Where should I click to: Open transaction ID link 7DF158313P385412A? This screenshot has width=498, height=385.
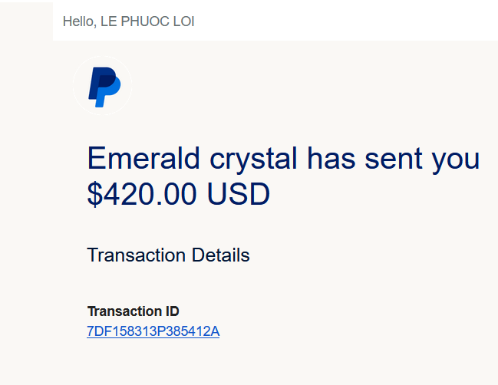tap(153, 331)
